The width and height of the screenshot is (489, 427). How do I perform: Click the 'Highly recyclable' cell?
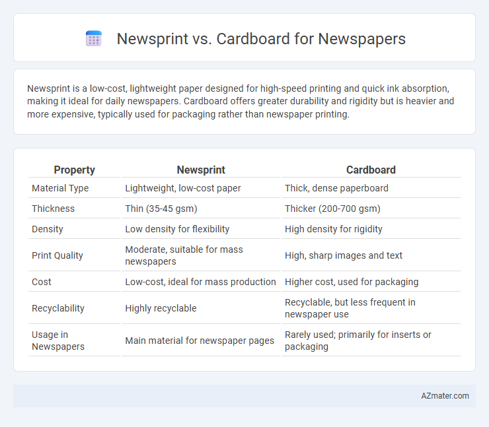tap(201, 308)
